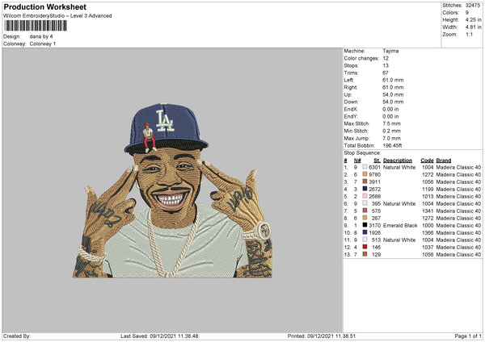Image resolution: width=485 pixels, height=342 pixels.
Task: Click the 'Colorway 1' value
Action: point(43,44)
